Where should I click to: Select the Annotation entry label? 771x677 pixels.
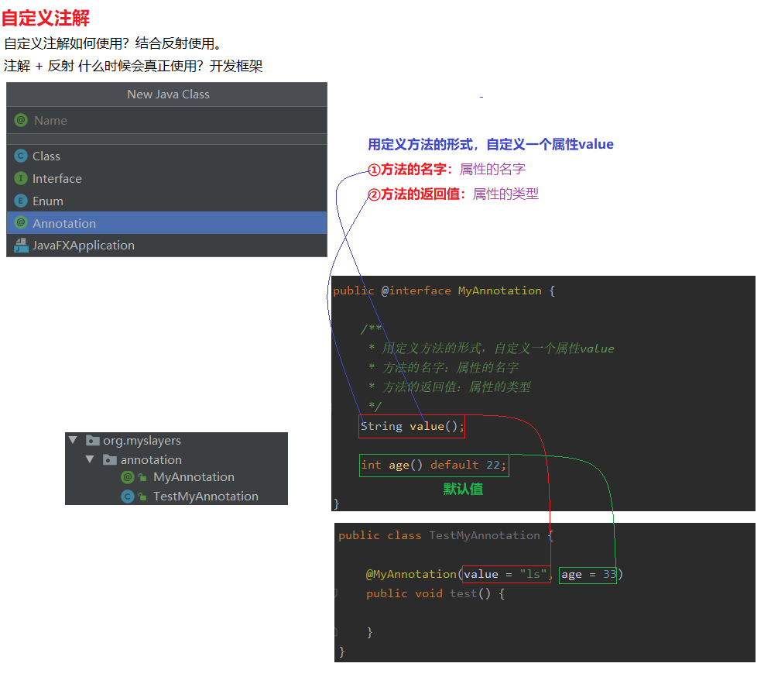pos(64,223)
